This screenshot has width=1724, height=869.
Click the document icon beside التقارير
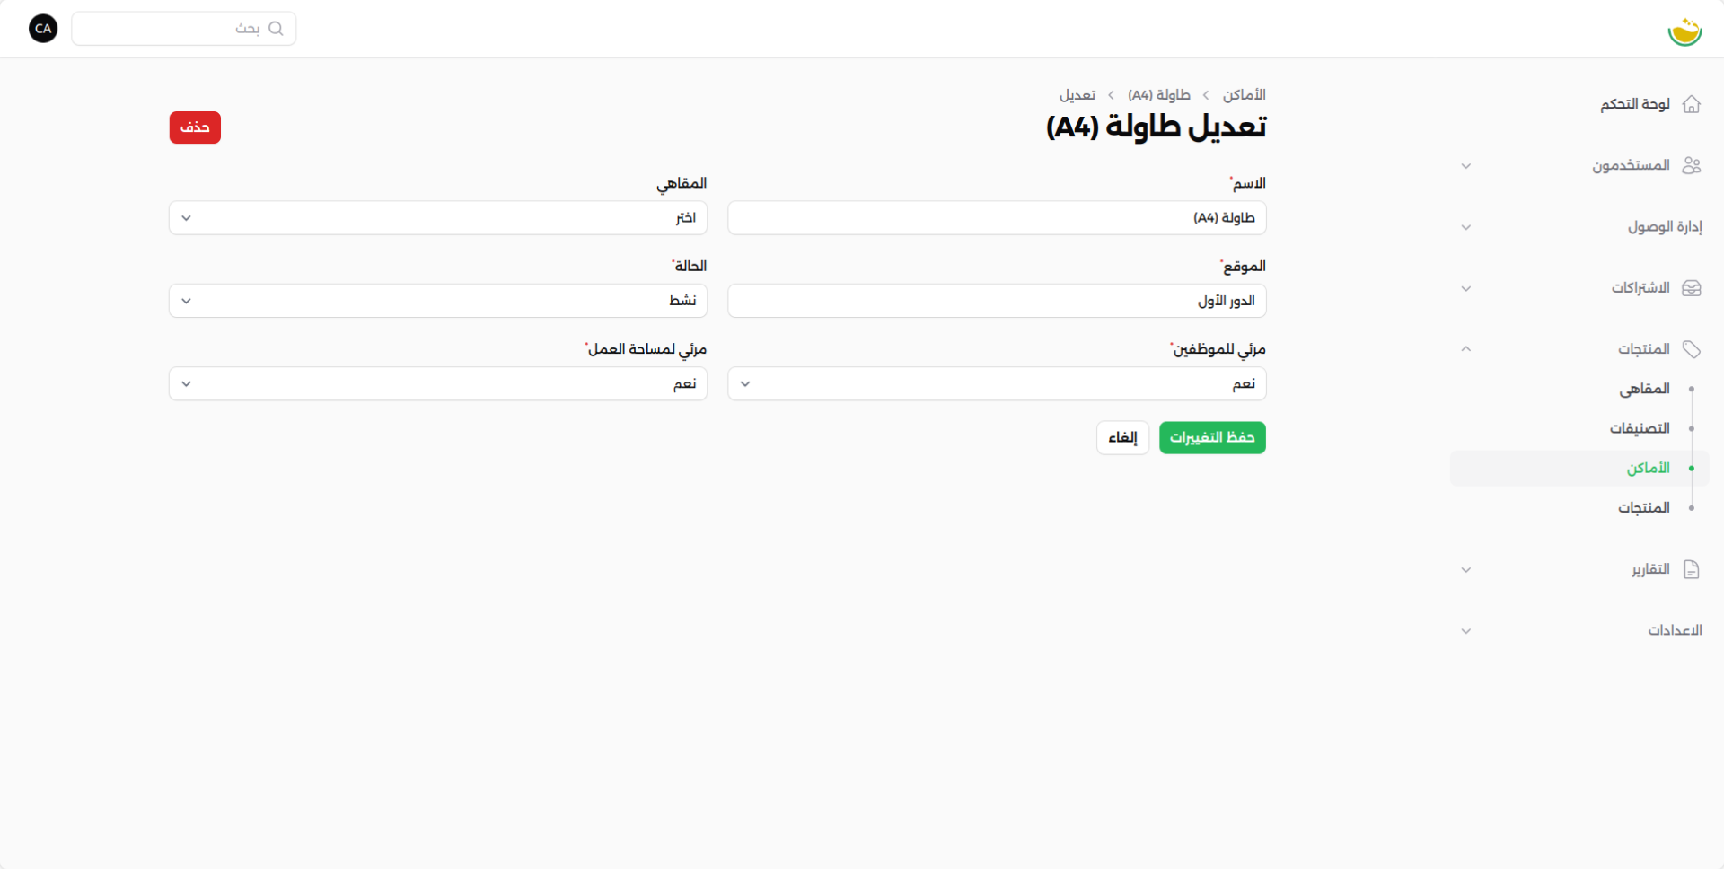1692,569
